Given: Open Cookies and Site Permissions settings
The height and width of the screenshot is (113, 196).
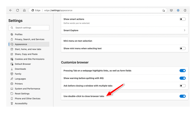Looking at the screenshot, I should [x=30, y=59].
